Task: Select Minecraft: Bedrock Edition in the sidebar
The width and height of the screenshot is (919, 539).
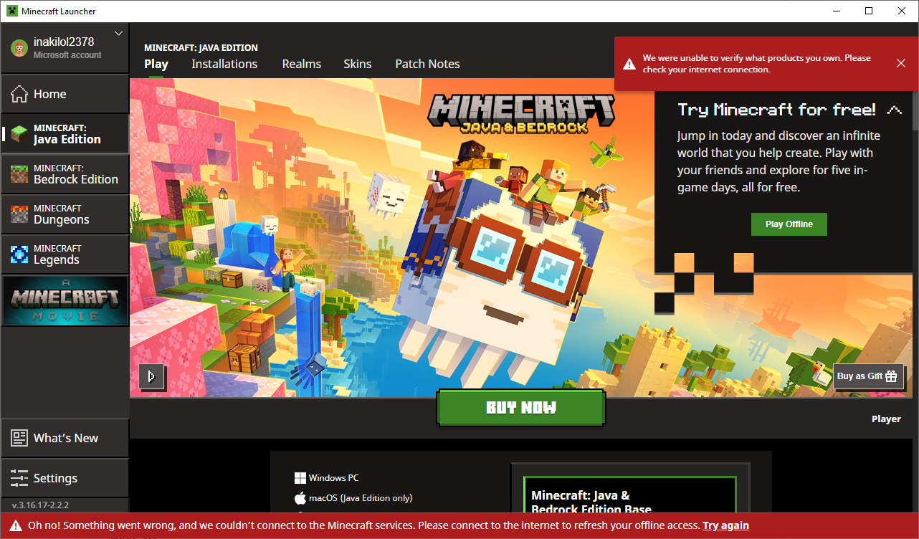Action: [65, 174]
